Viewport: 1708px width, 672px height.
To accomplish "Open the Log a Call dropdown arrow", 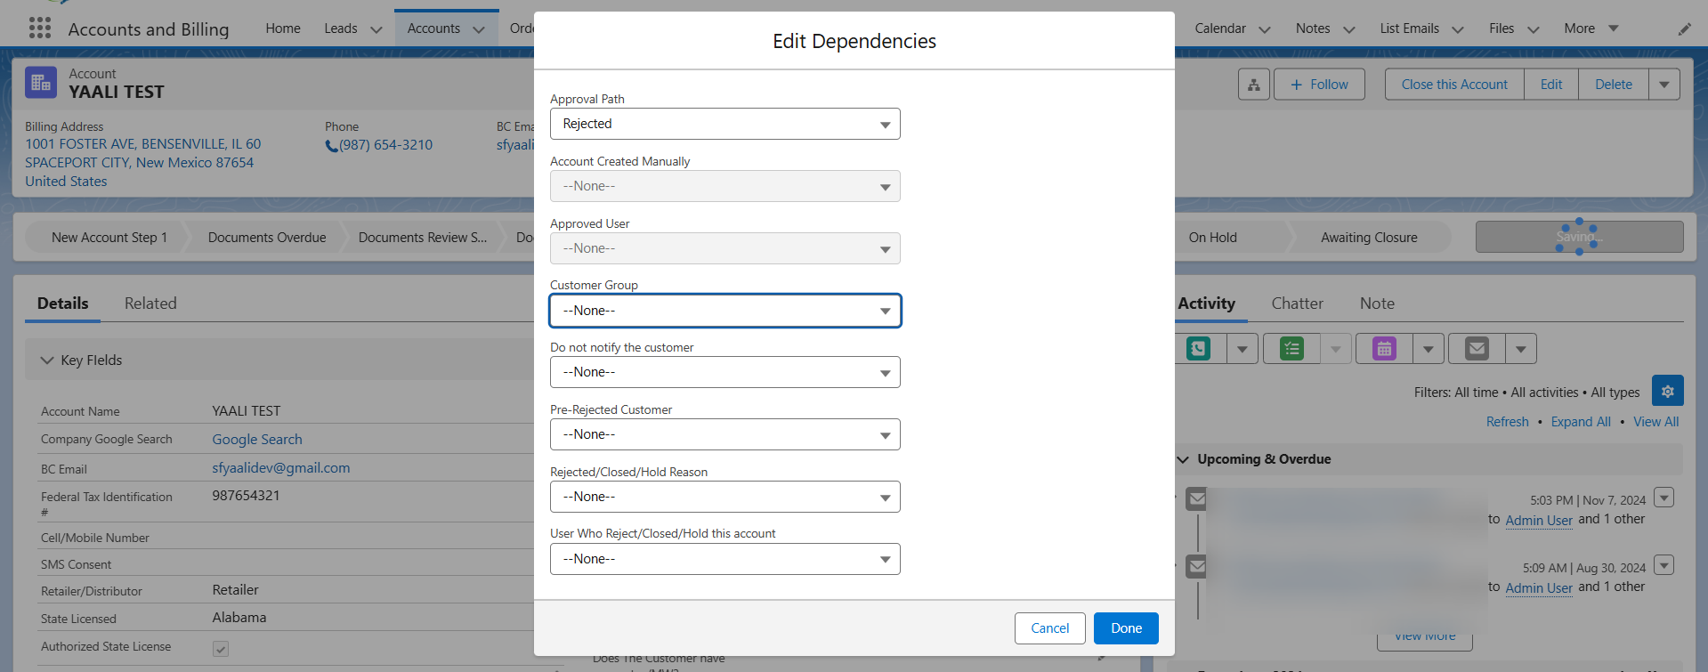I will click(x=1242, y=349).
